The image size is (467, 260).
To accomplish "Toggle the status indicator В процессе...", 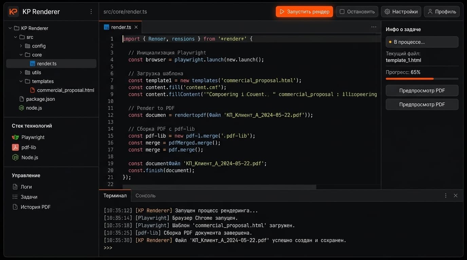I will (x=422, y=42).
